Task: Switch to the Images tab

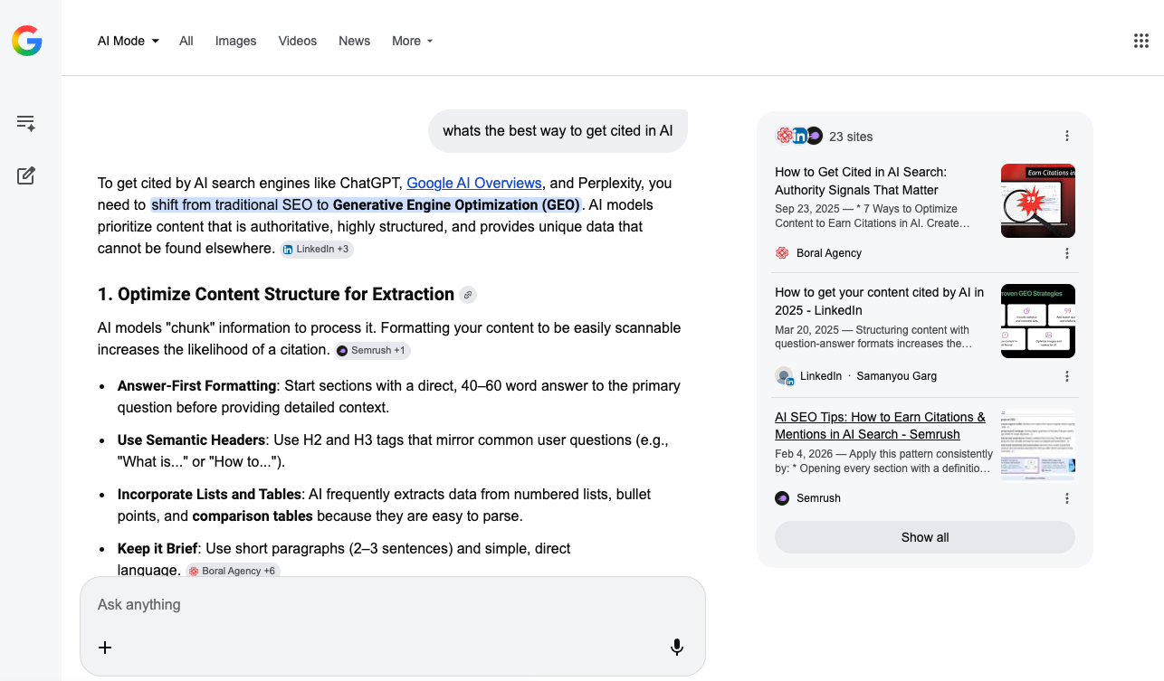Action: pyautogui.click(x=235, y=41)
